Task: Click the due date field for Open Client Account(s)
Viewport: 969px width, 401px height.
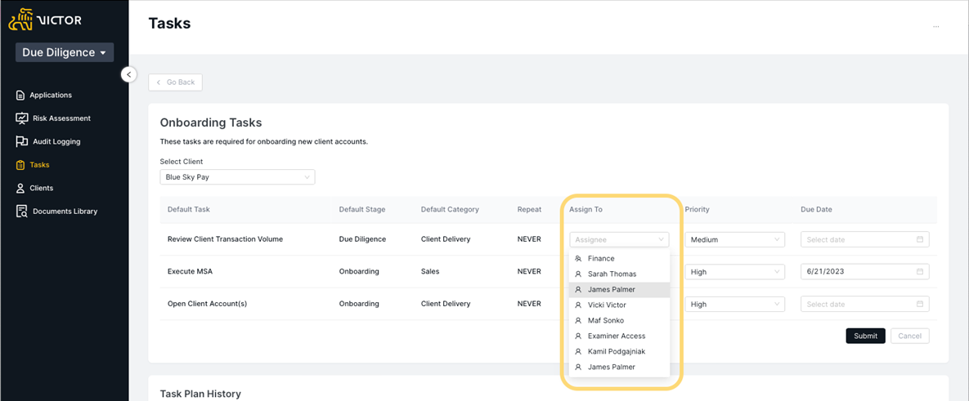Action: point(865,304)
